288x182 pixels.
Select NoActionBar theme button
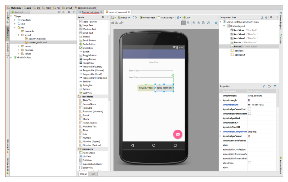coord(147,18)
